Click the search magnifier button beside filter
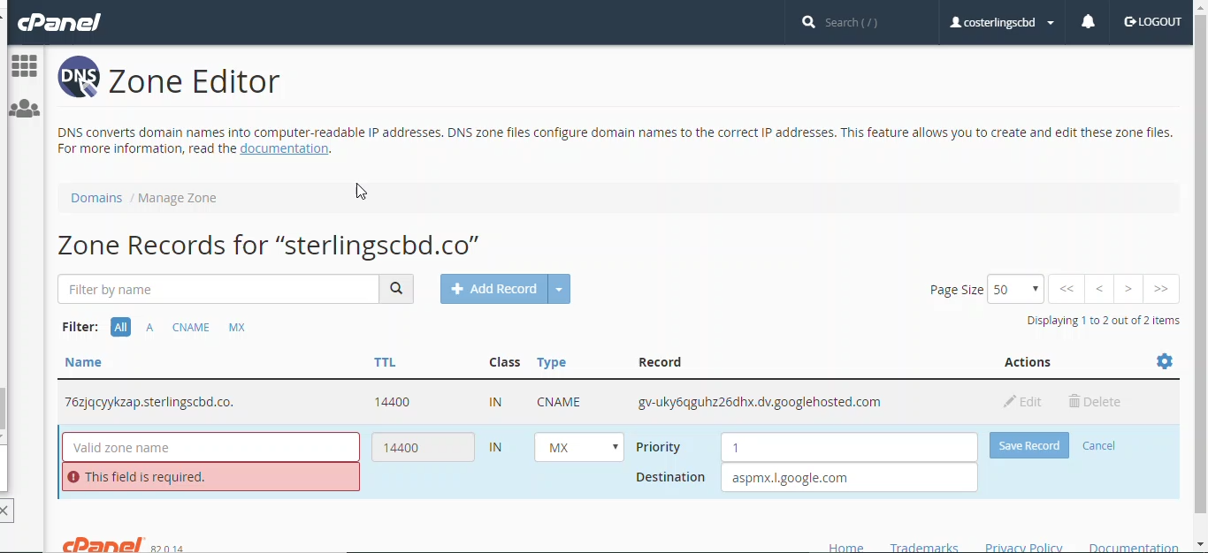Screen dimensions: 1208x553 pyautogui.click(x=396, y=289)
